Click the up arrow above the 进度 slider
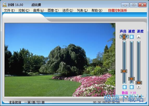The height and width of the screenshot is (106, 149). click(x=139, y=37)
